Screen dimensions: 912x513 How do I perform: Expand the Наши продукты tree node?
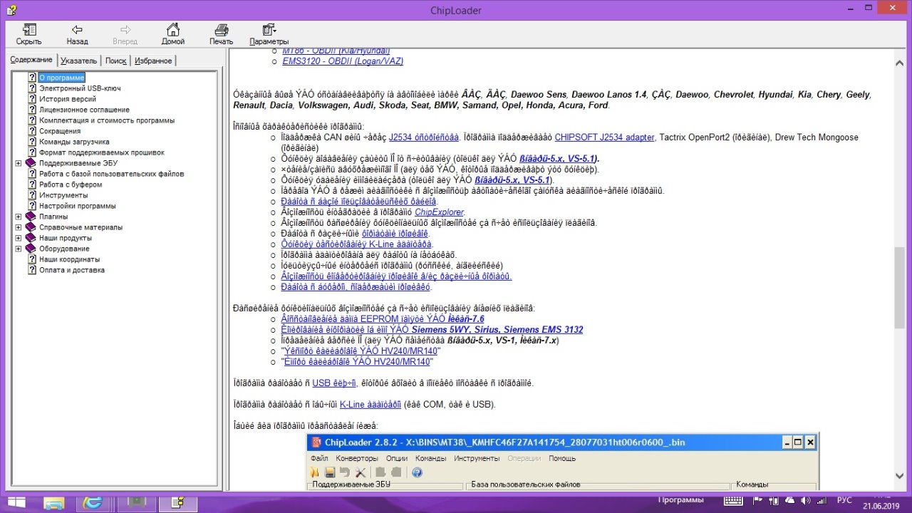tap(19, 238)
